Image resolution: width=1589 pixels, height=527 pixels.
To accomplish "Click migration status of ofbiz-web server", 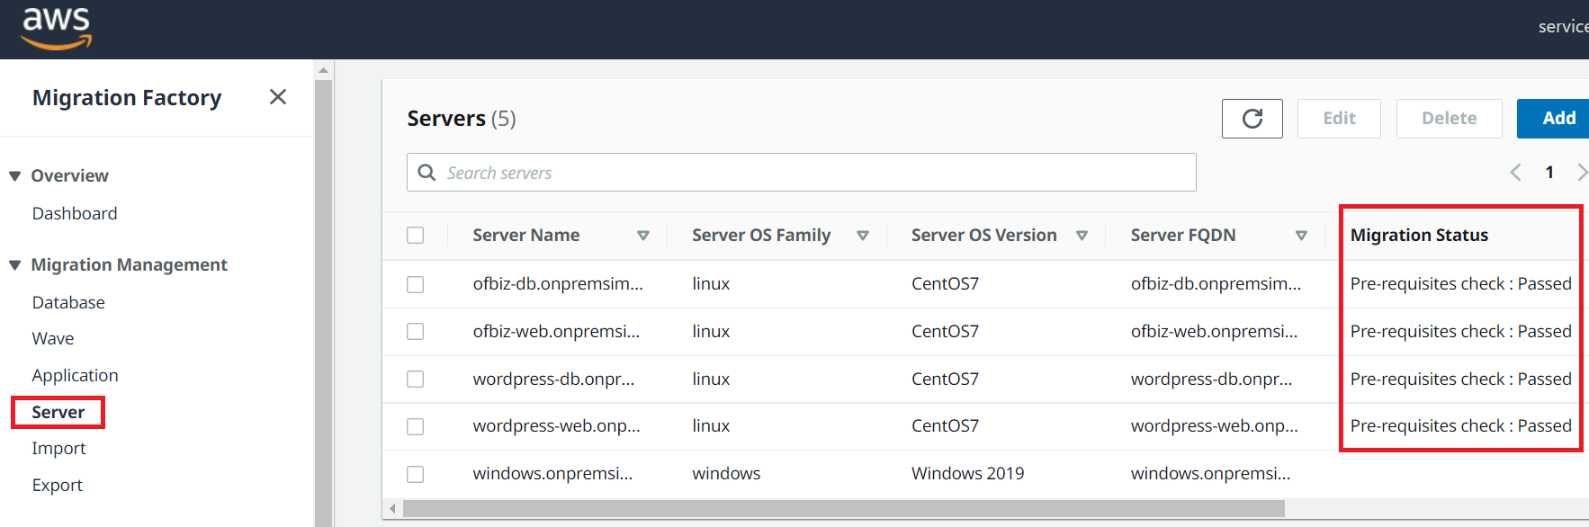I will tap(1461, 332).
